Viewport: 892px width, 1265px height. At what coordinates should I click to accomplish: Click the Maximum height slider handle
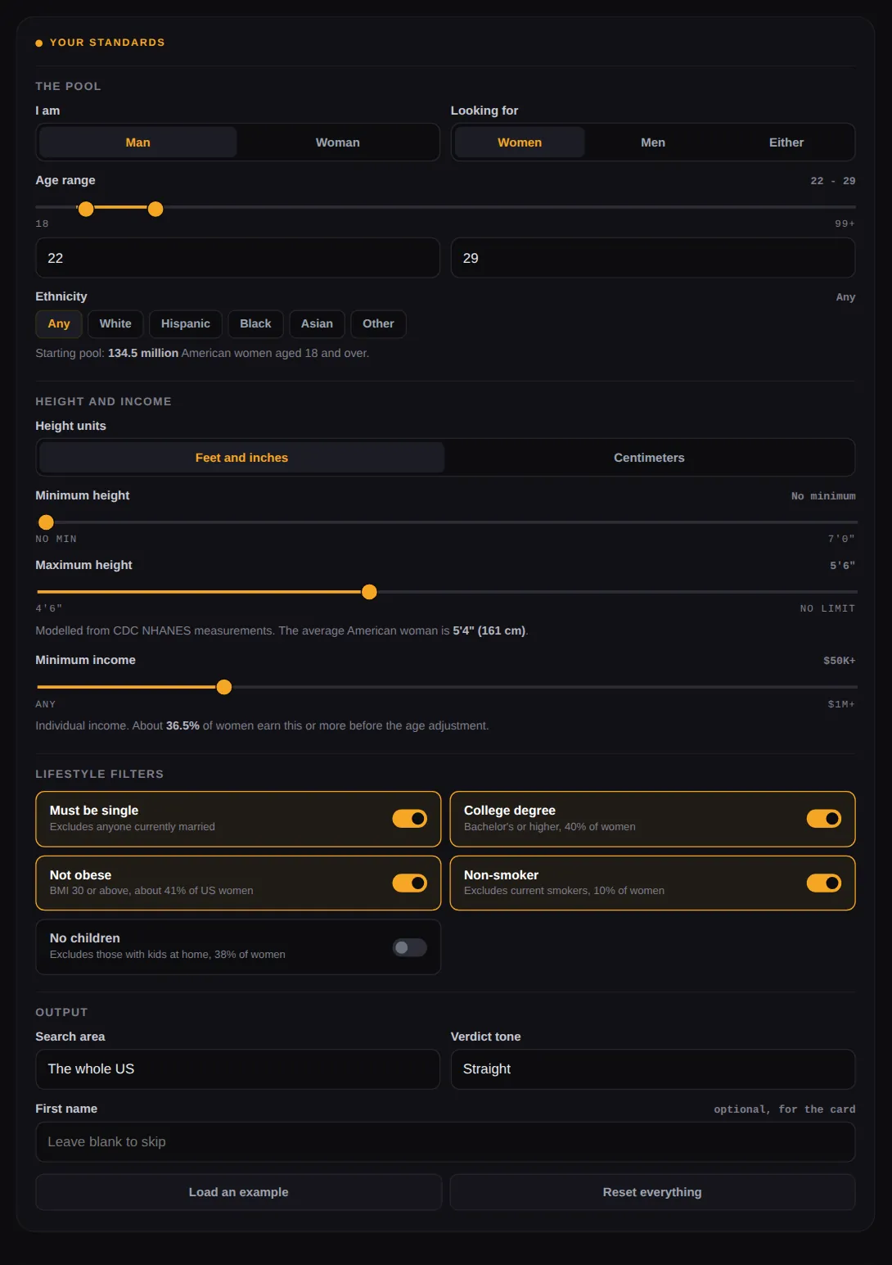[x=369, y=592]
